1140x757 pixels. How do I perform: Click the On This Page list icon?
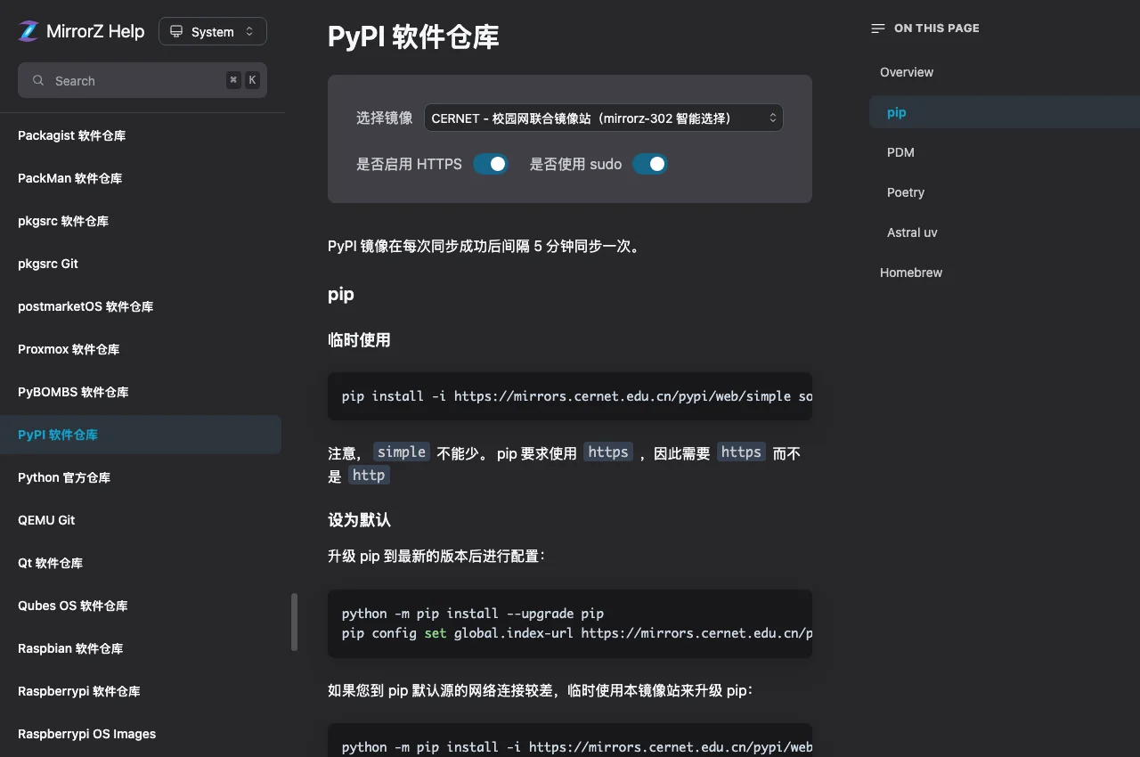coord(878,28)
